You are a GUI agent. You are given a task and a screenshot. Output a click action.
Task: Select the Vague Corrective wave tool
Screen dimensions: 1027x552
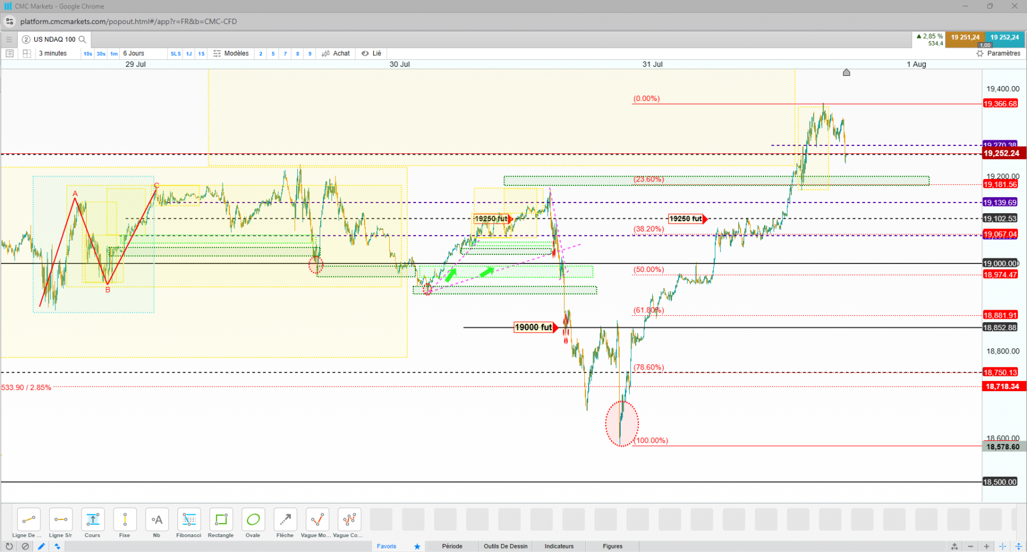[349, 519]
